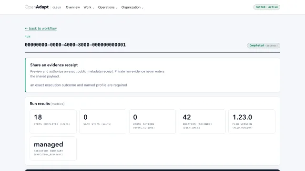This screenshot has height=171, width=305.
Task: Expand the Operations dropdown menu
Action: (108, 7)
